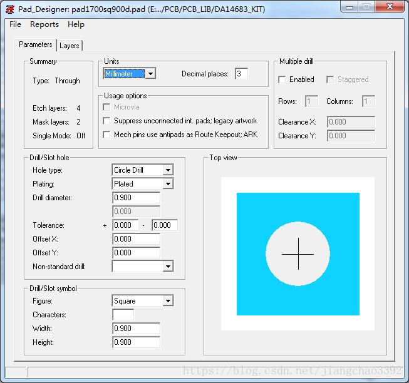Click the crosshair in Top view preview
The image size is (409, 383).
point(298,254)
